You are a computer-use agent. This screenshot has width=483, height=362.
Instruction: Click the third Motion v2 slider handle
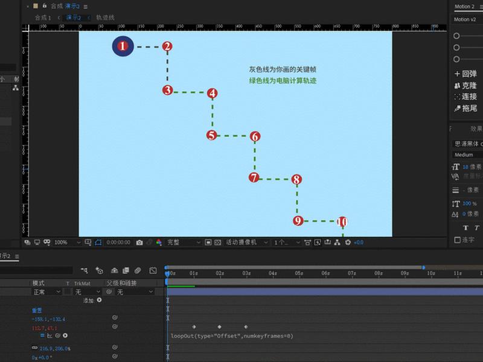coord(456,59)
